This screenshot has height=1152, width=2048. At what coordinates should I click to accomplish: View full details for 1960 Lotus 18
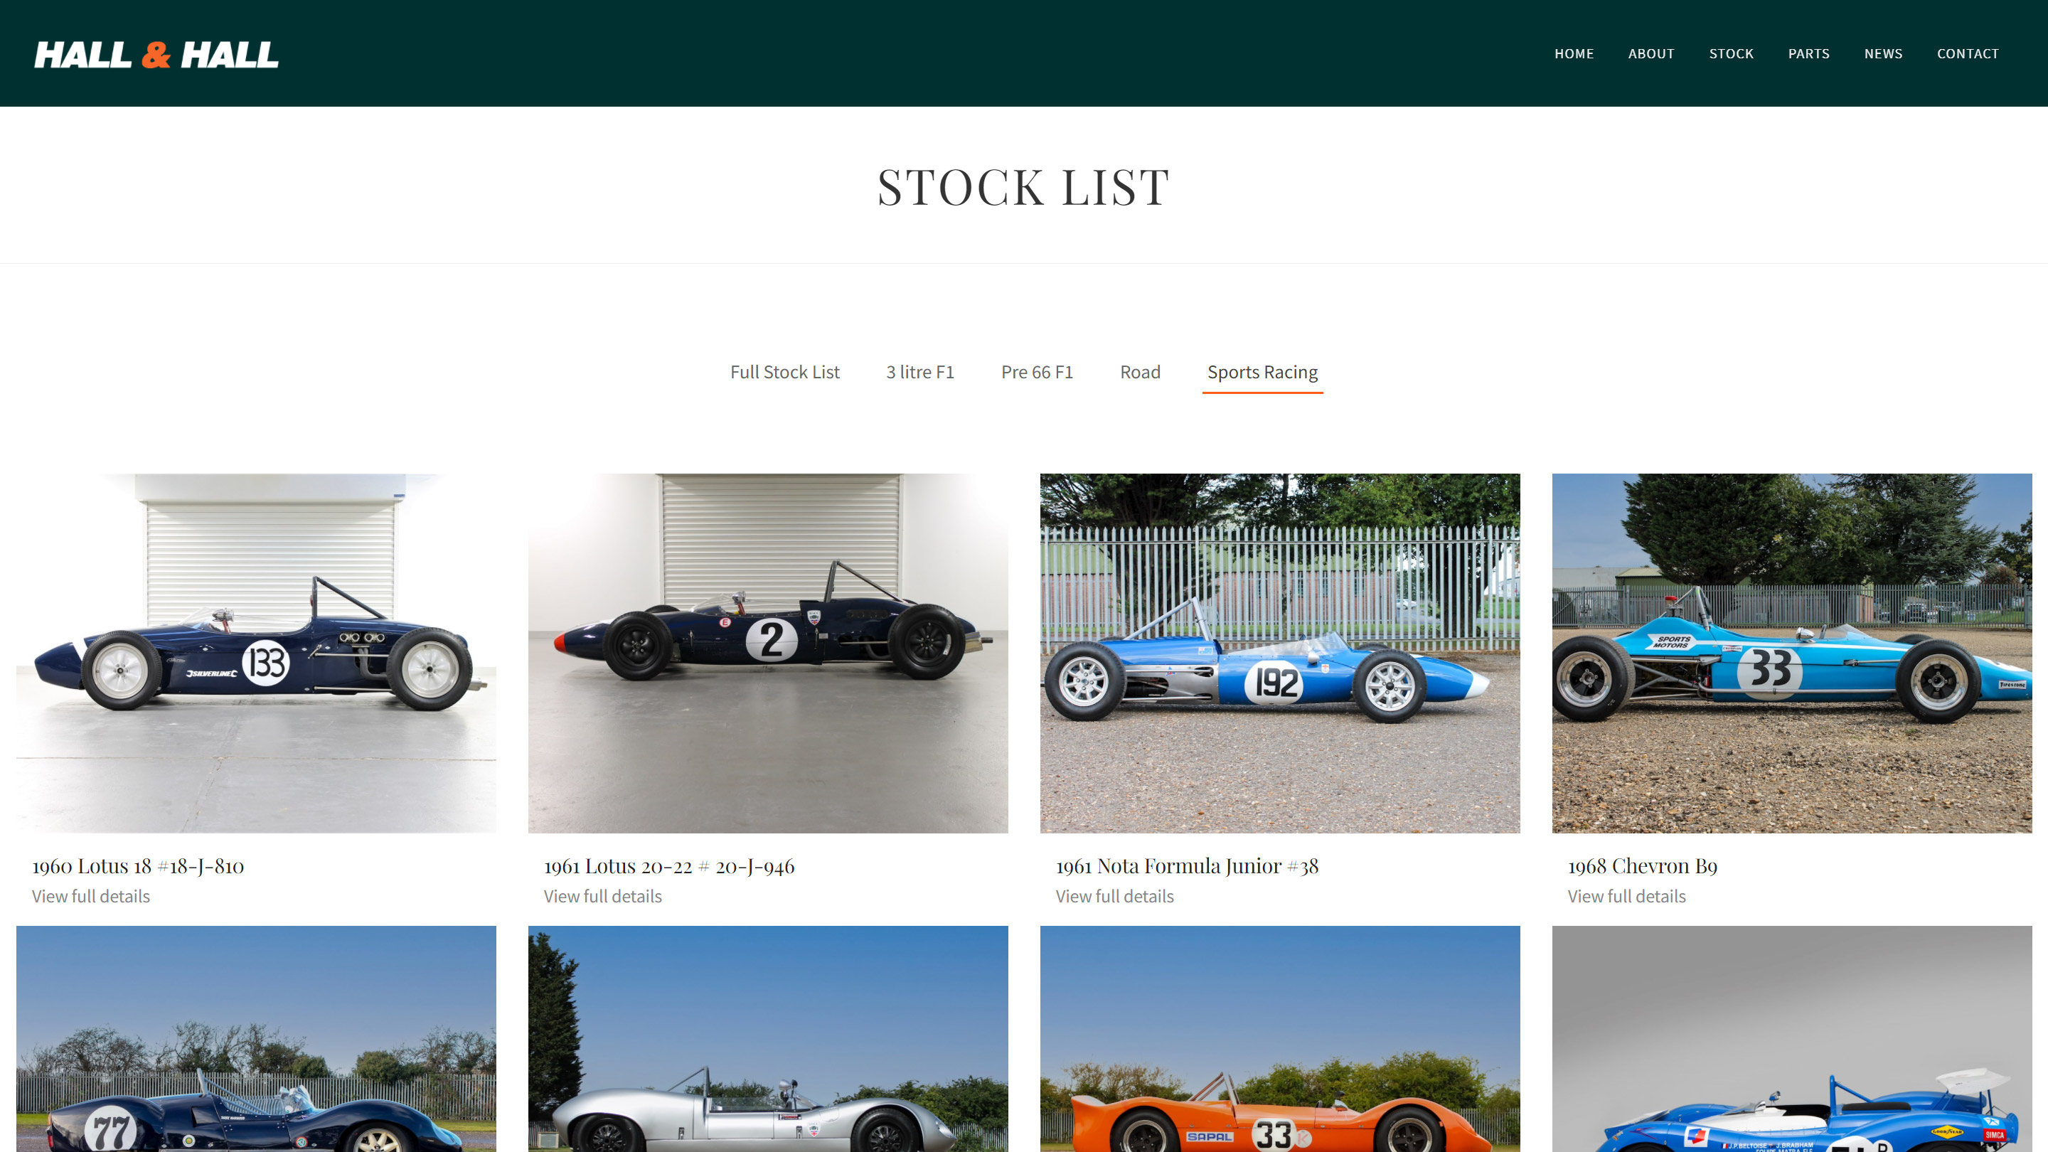click(x=90, y=896)
